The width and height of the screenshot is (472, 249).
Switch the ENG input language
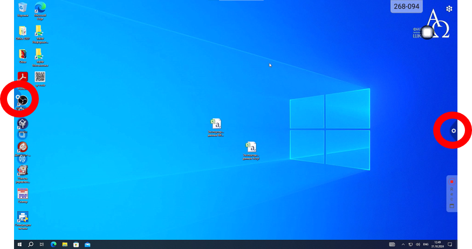pyautogui.click(x=426, y=244)
